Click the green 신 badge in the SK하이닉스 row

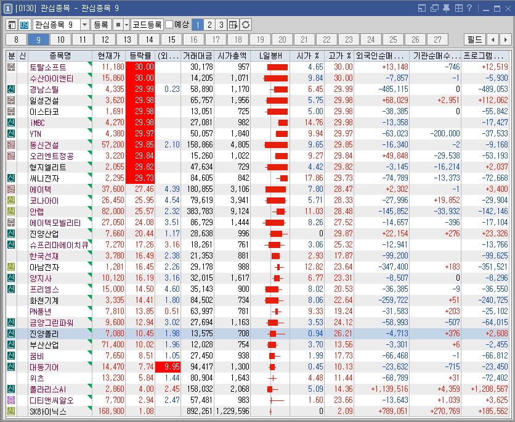click(x=11, y=411)
